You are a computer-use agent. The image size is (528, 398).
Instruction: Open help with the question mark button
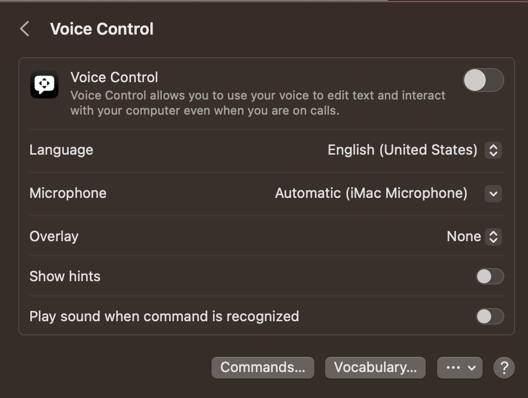(x=504, y=368)
